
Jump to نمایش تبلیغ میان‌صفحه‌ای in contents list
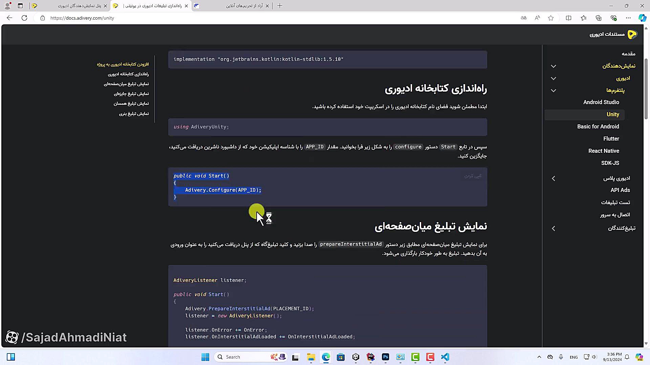click(x=126, y=84)
